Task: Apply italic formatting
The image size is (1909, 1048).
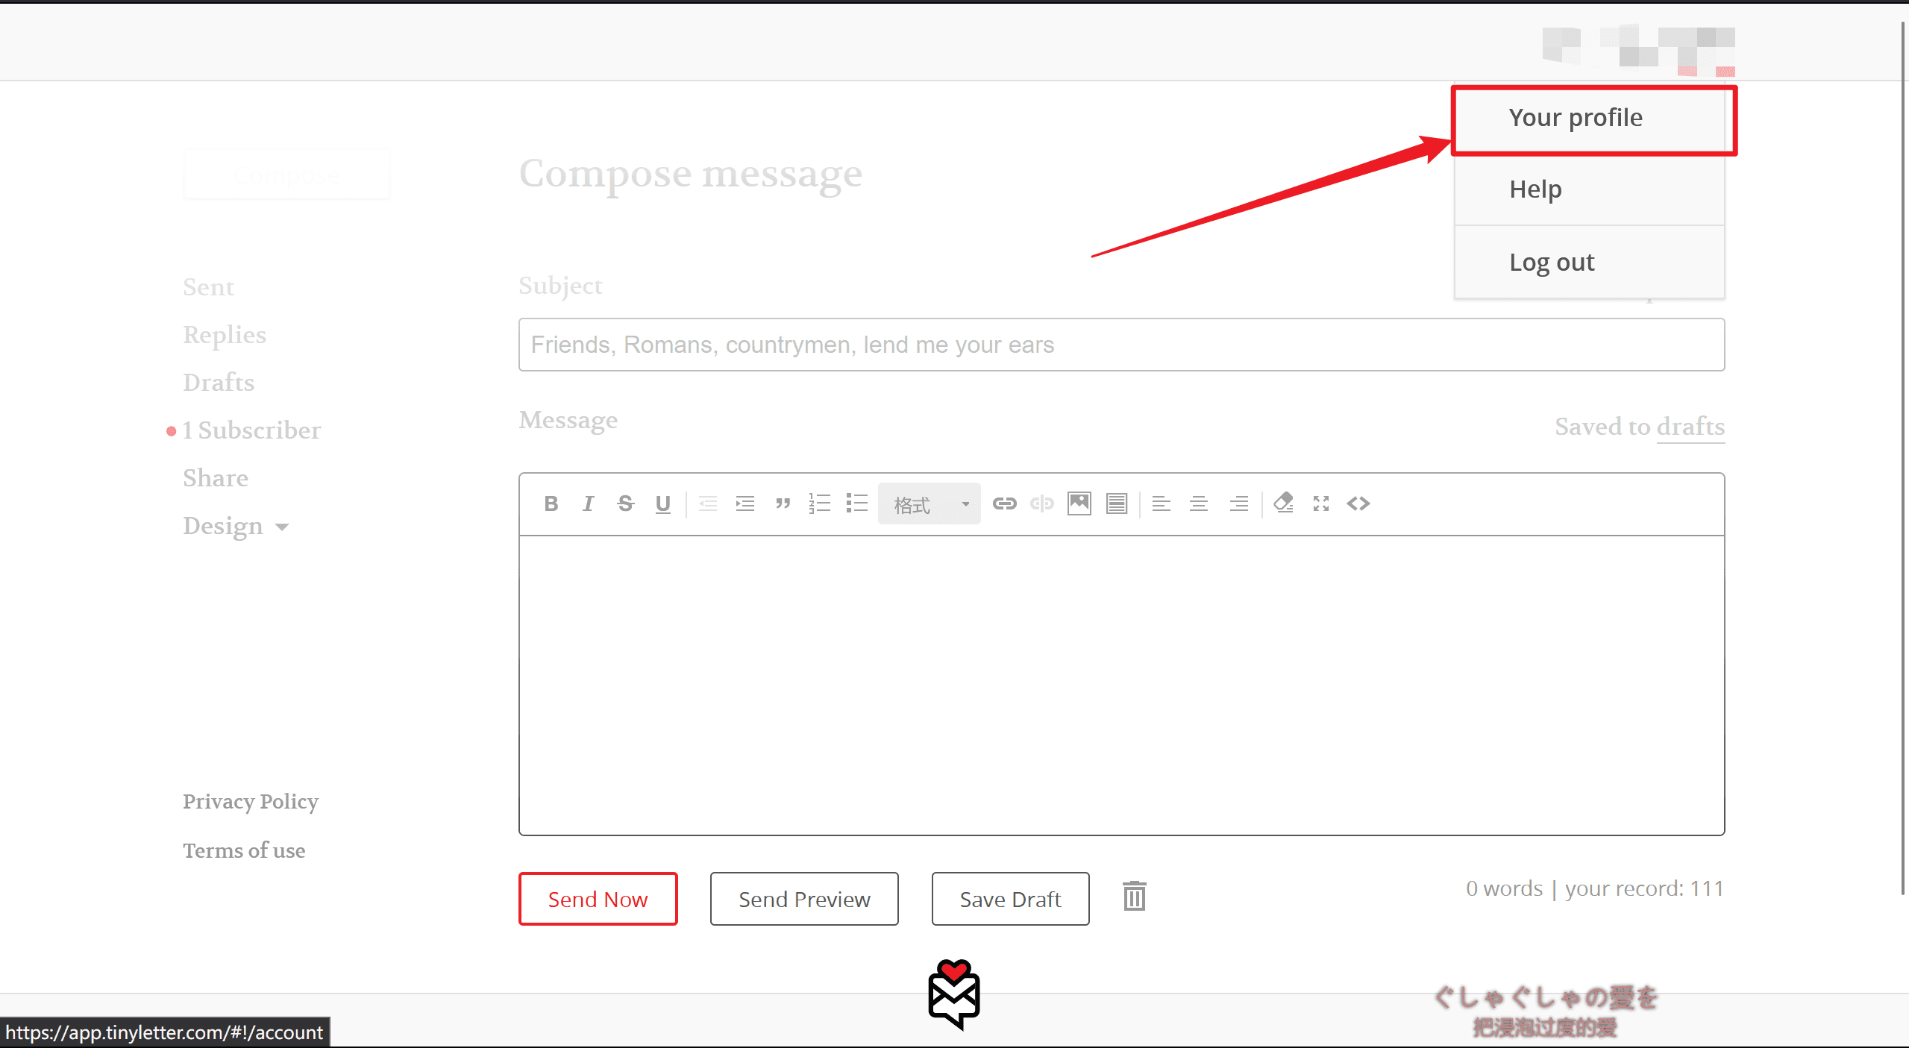Action: tap(589, 504)
